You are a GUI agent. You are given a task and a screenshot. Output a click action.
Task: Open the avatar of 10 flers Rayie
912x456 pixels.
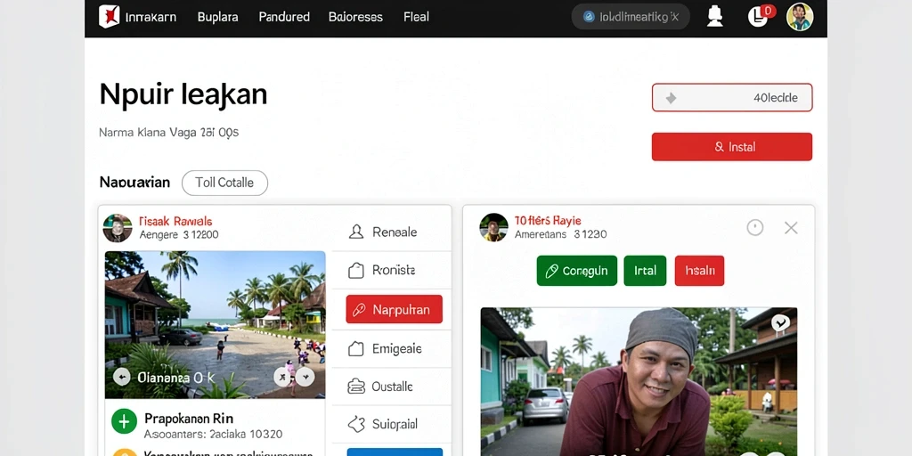pos(493,227)
